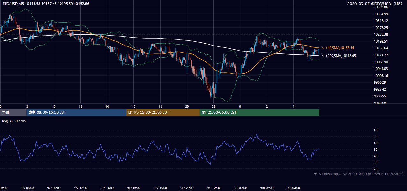Viewport: 407px width, 191px height.
Task: Click the 9/8 00:00 time label
Action: pos(240,188)
